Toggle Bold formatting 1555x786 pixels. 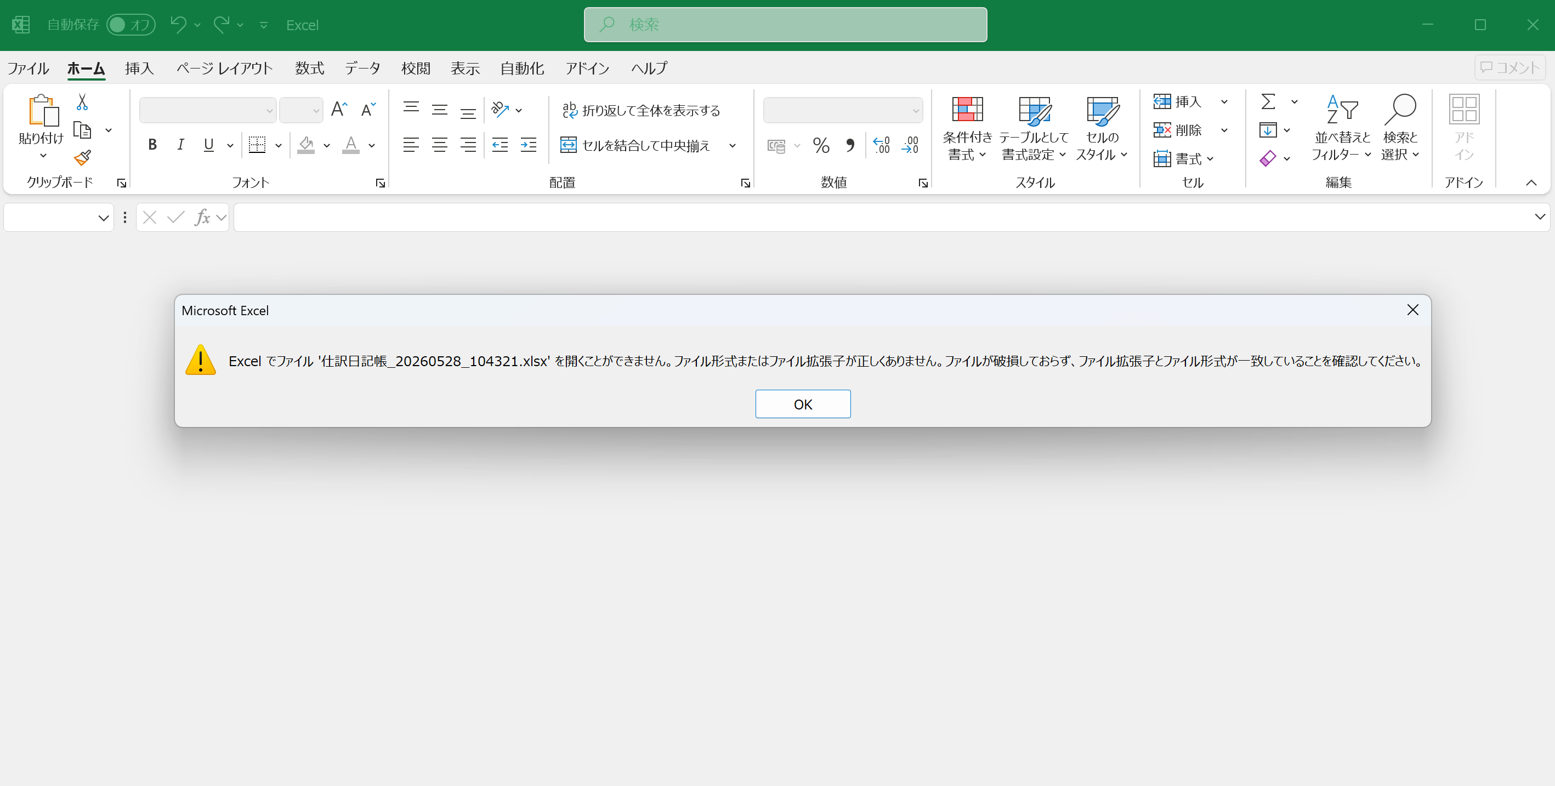[x=152, y=145]
